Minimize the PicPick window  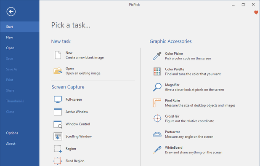233,5
